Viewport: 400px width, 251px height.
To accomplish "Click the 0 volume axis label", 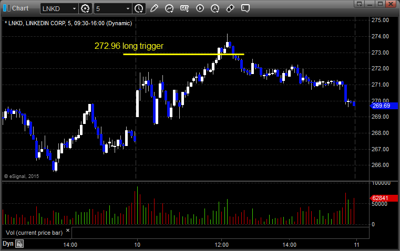I will 373,225.
